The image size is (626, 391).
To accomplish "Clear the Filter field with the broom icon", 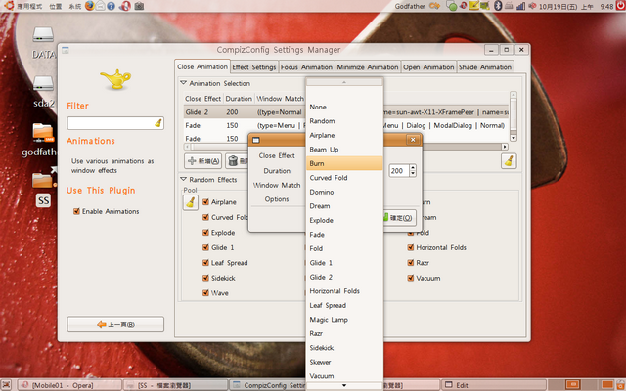I will [158, 123].
